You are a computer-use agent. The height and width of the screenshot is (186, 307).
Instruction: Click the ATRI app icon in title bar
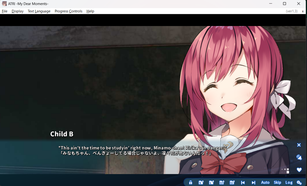pos(4,4)
